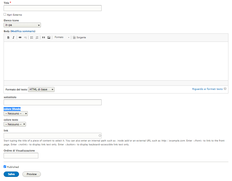The image size is (232, 181).
Task: Enable the Apri Esterno checkbox
Action: [x=5, y=15]
